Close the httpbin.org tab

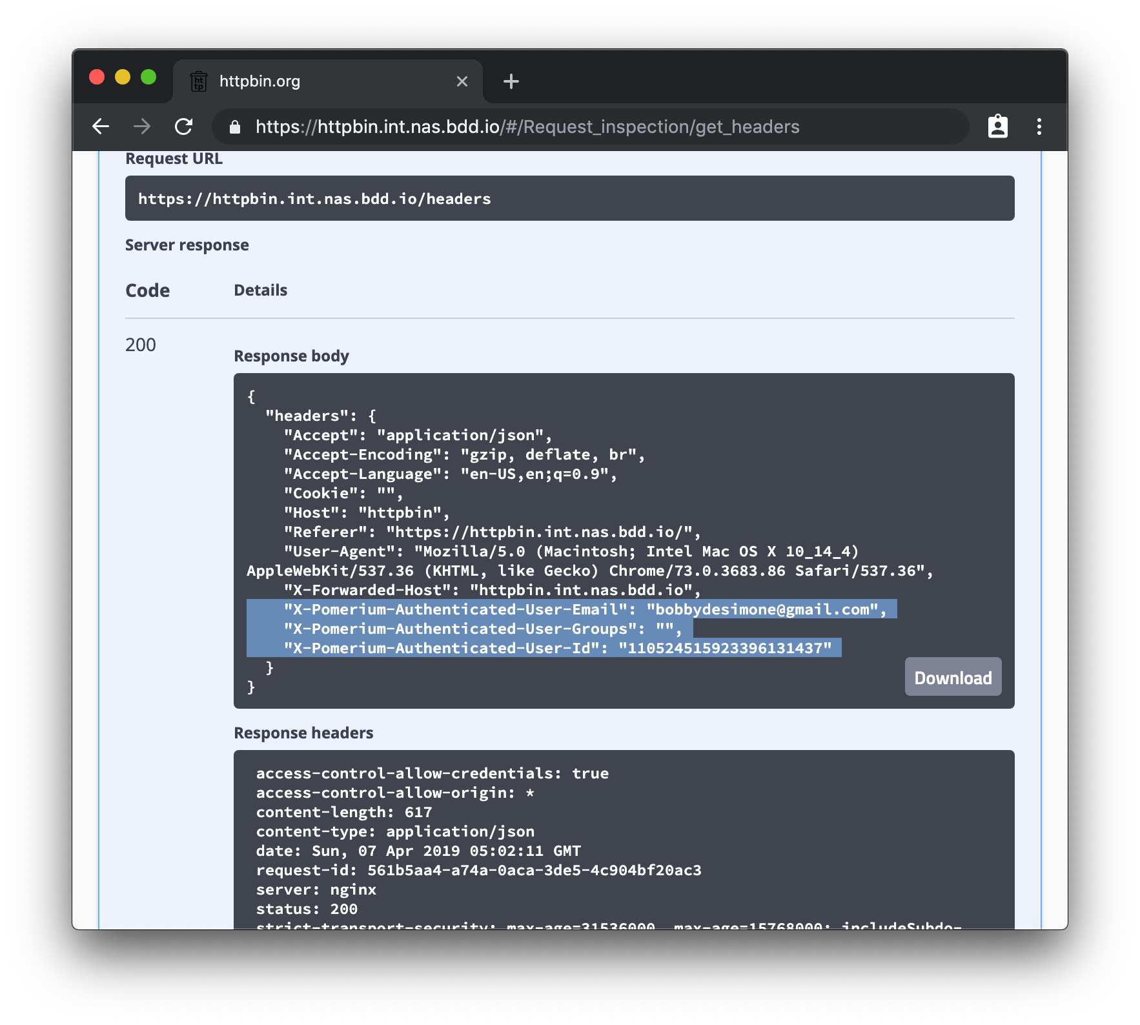pyautogui.click(x=462, y=81)
